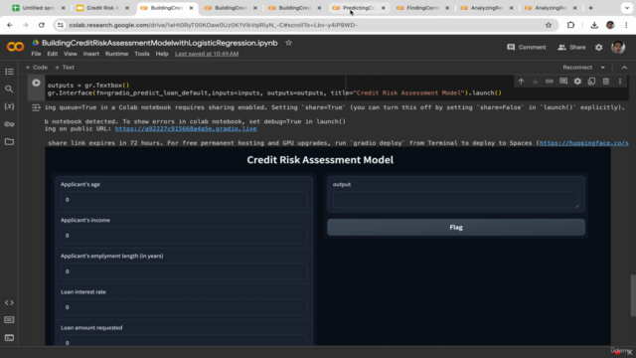
Task: Go back in browser history
Action: coord(10,25)
